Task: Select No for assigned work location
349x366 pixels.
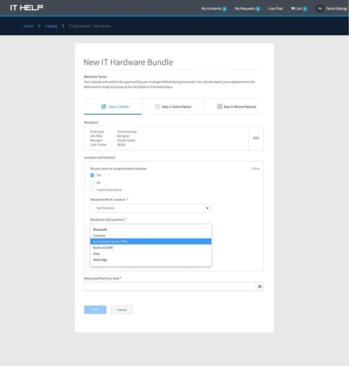Action: (x=93, y=183)
